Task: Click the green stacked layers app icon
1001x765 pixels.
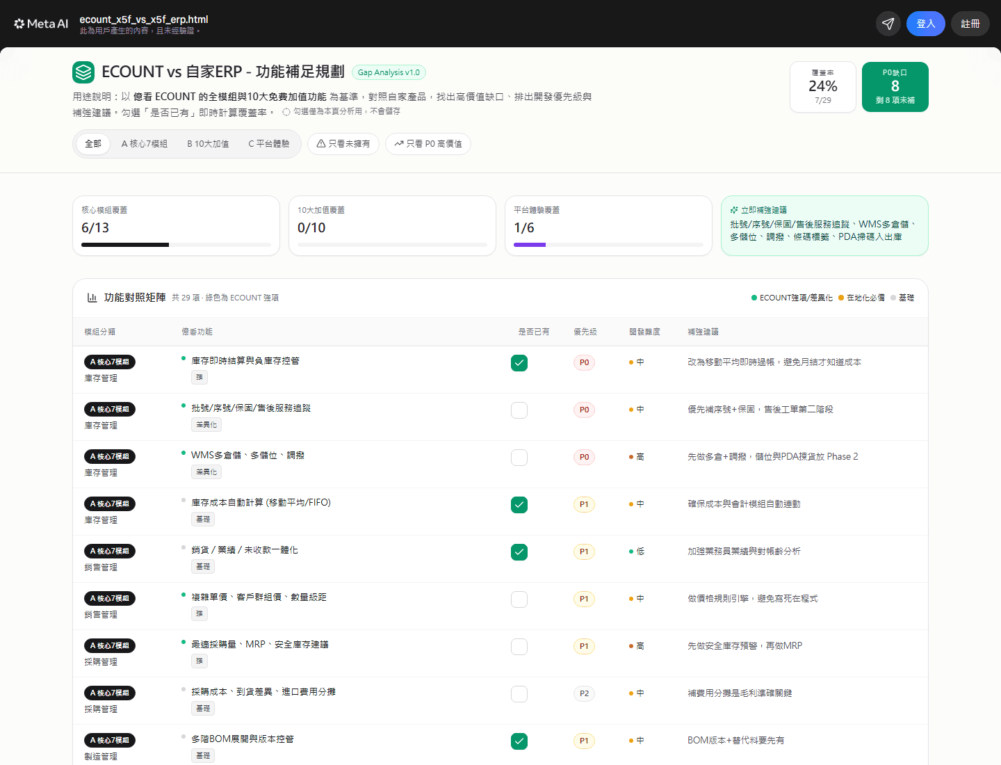Action: [83, 72]
